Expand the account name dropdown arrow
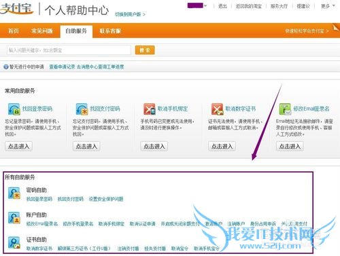Image resolution: width=340 pixels, height=256 pixels. pyautogui.click(x=205, y=6)
